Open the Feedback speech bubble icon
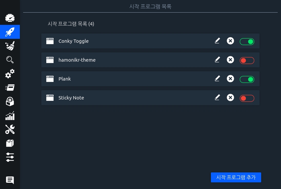 point(10,180)
